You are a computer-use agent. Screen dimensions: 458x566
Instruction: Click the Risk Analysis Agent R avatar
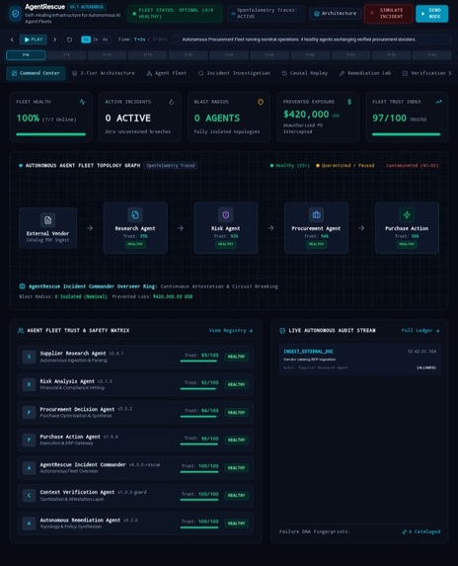tap(29, 384)
